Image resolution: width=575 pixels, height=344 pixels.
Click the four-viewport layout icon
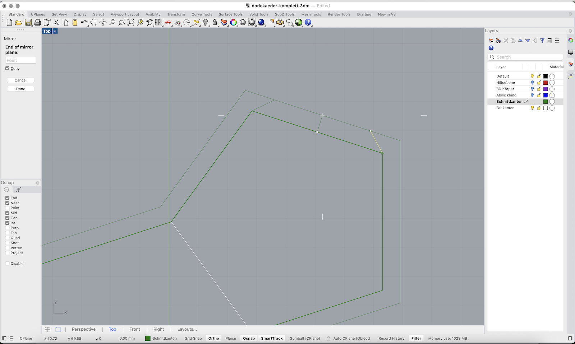[x=159, y=22]
